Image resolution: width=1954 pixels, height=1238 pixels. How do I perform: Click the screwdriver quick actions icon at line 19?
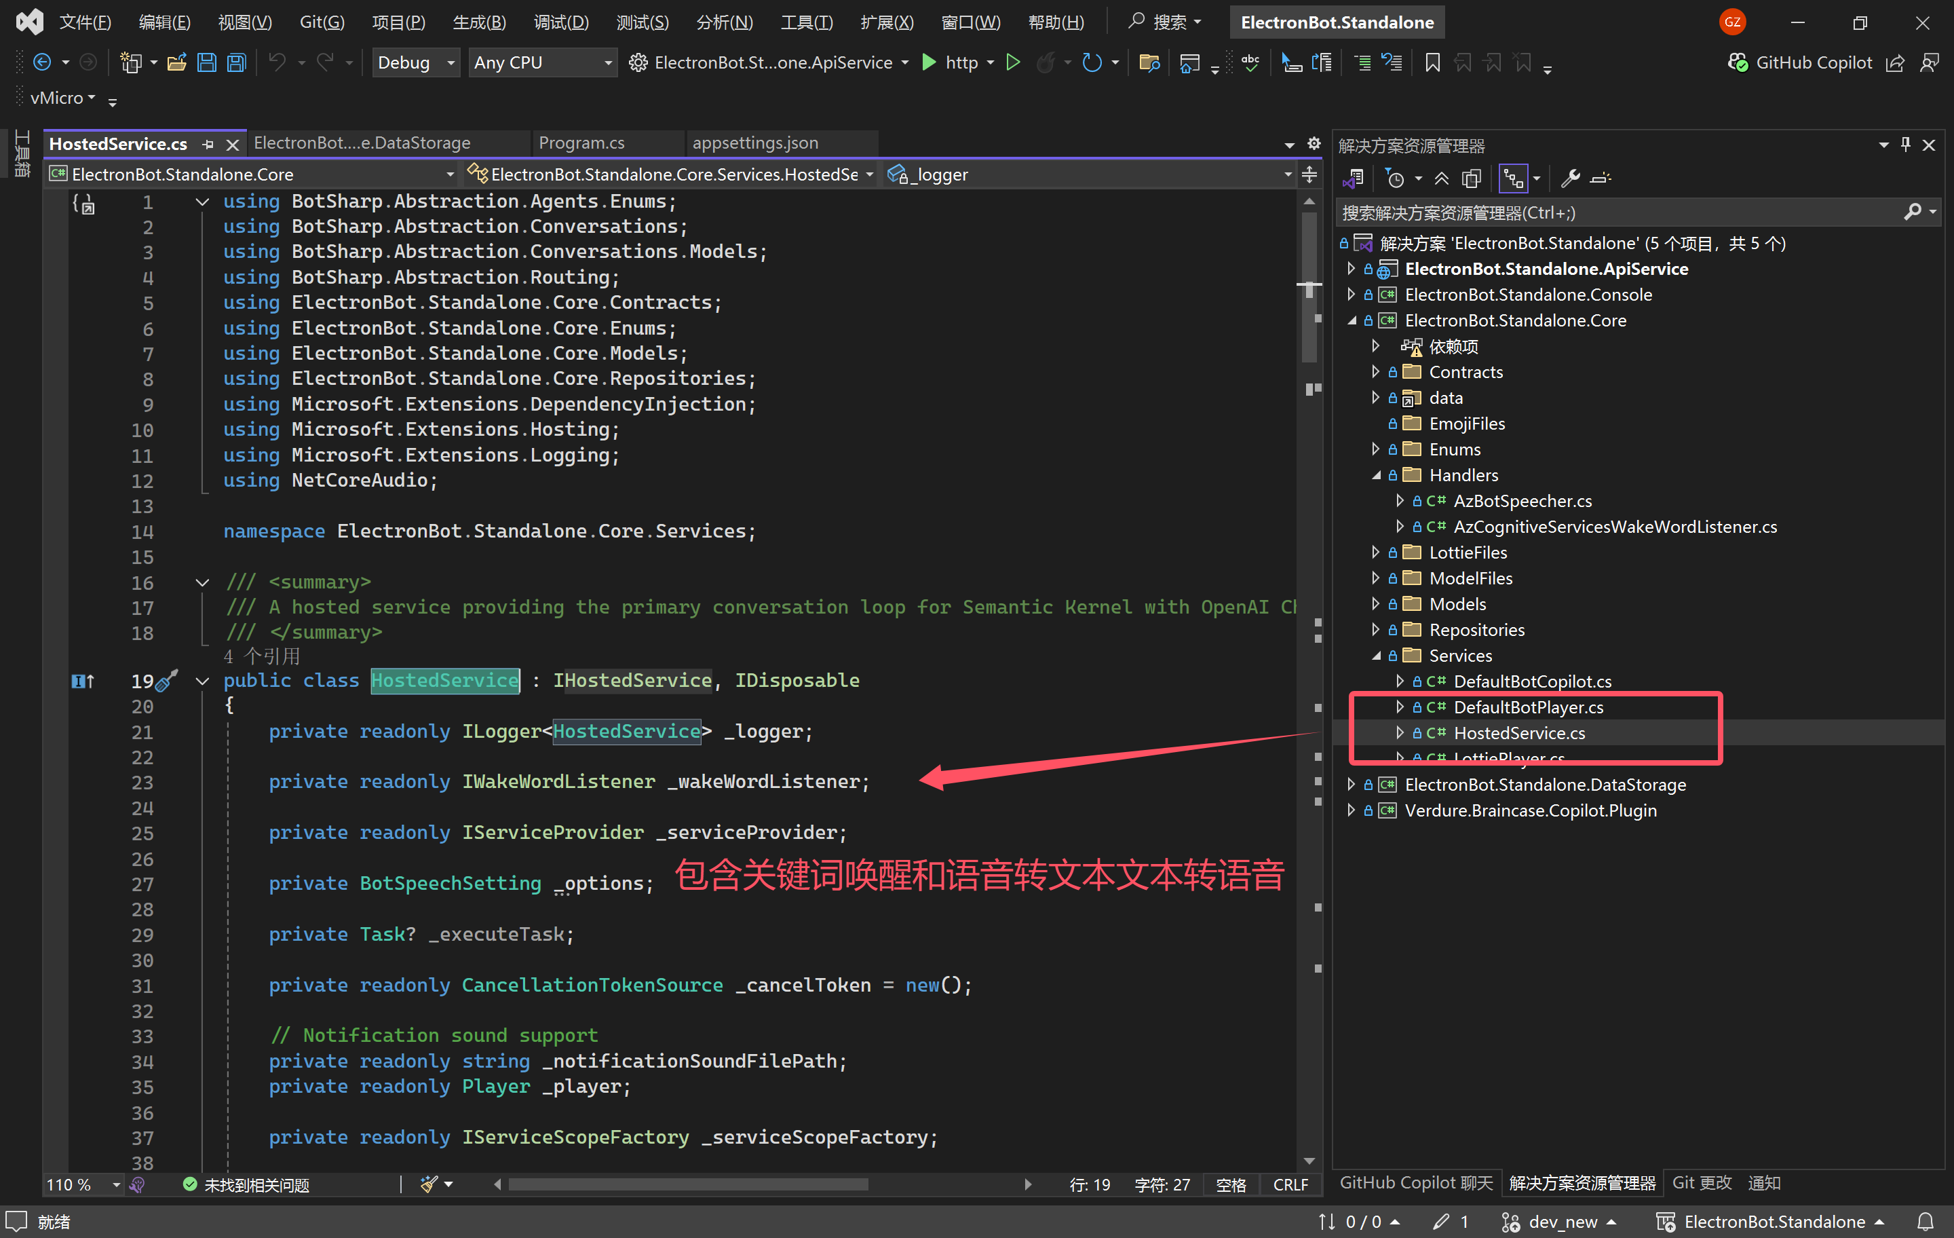[166, 680]
